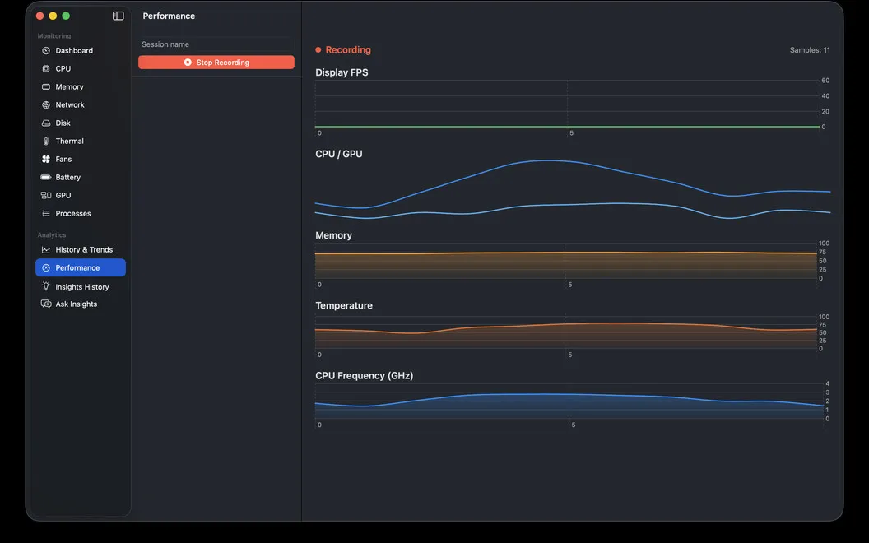
Task: Open Insights History
Action: pyautogui.click(x=81, y=287)
